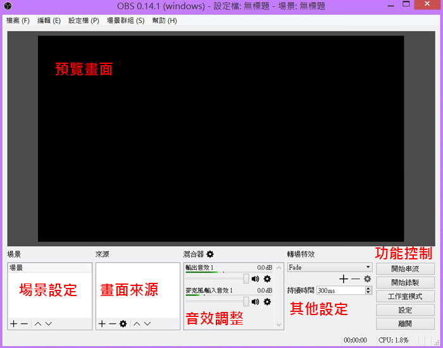
Task: Click the mixer scrollbar up arrow
Action: coord(279,268)
